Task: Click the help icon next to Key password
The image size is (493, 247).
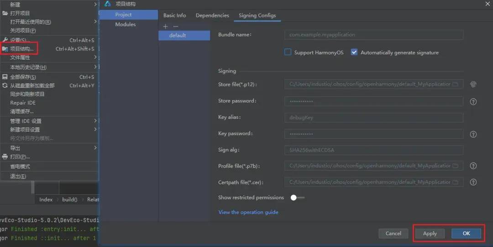Action: click(473, 134)
